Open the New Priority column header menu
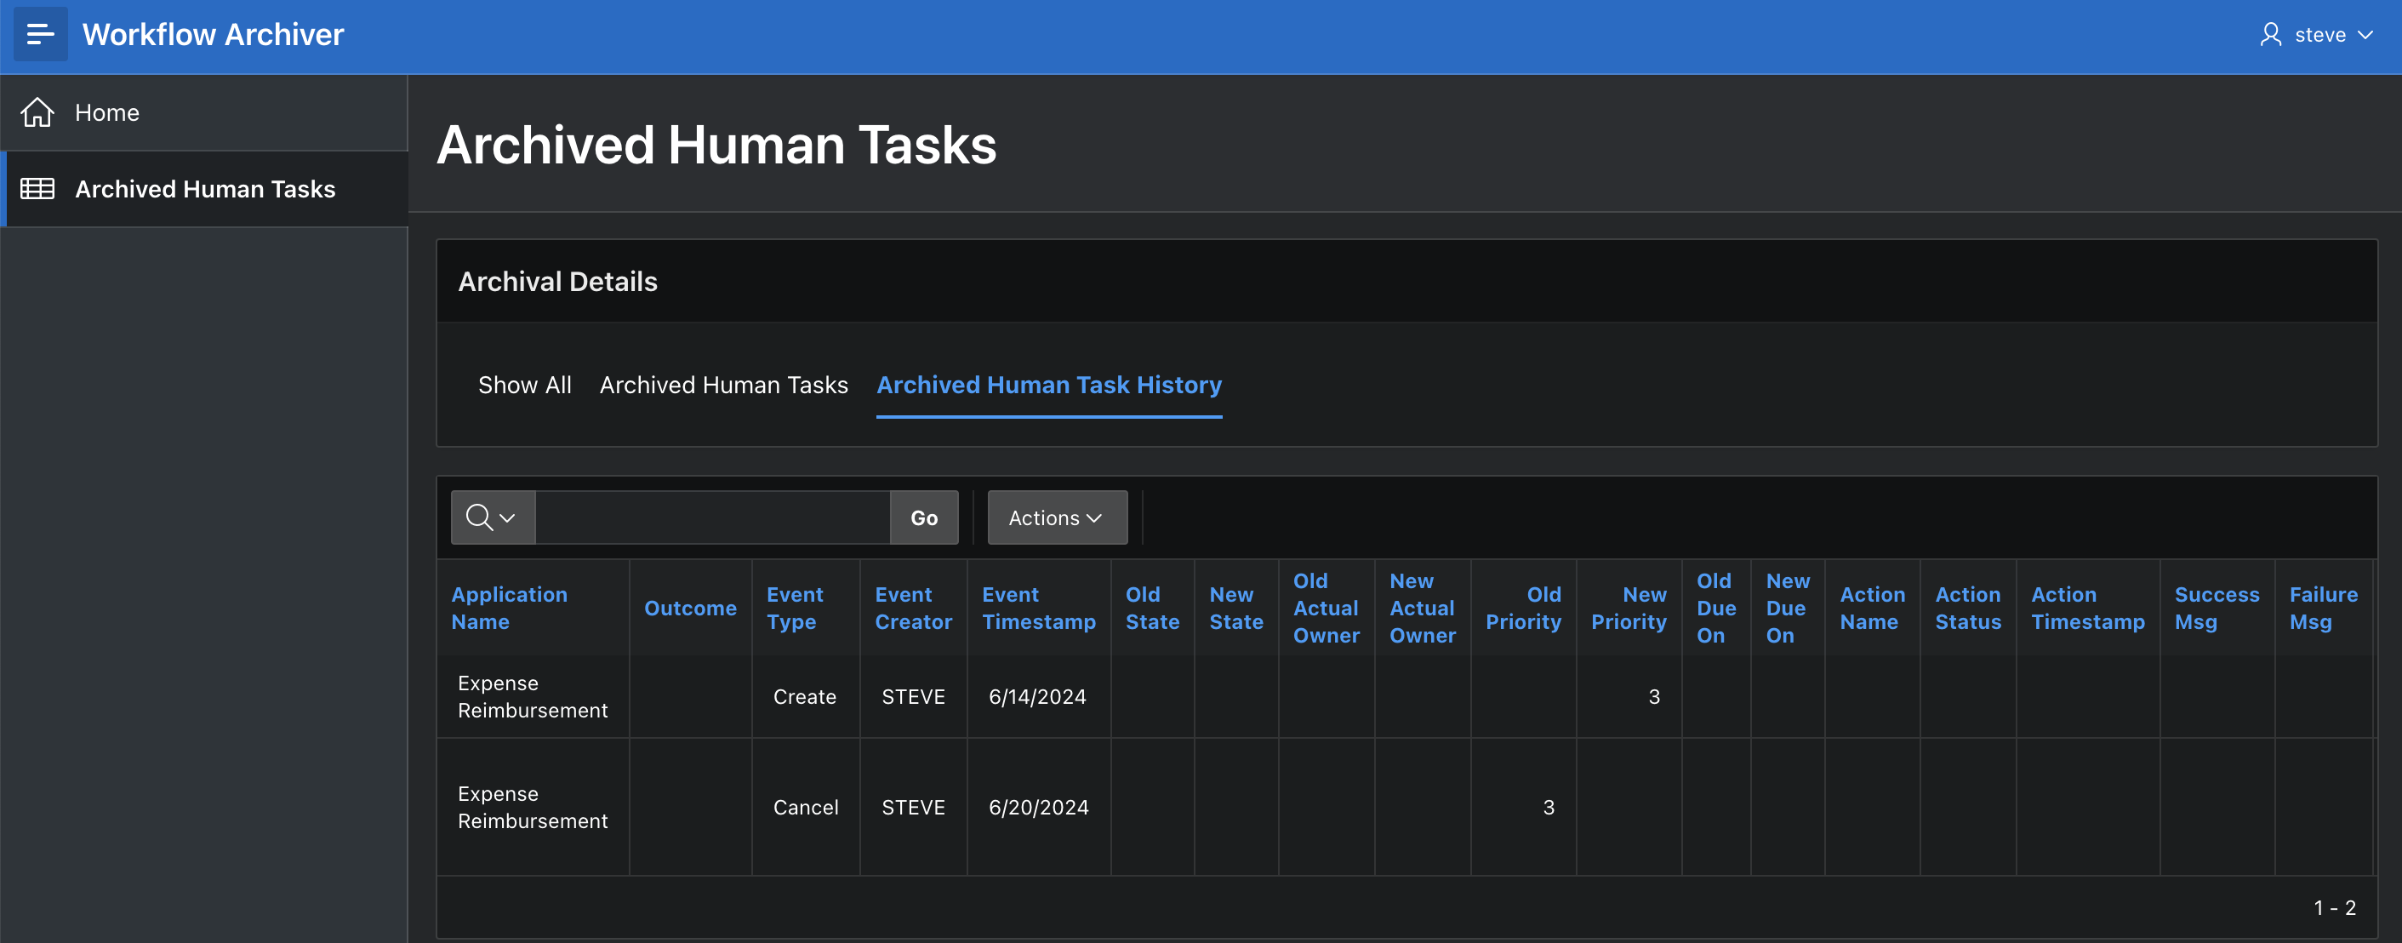Screen dimensions: 2402x943 coord(1628,609)
